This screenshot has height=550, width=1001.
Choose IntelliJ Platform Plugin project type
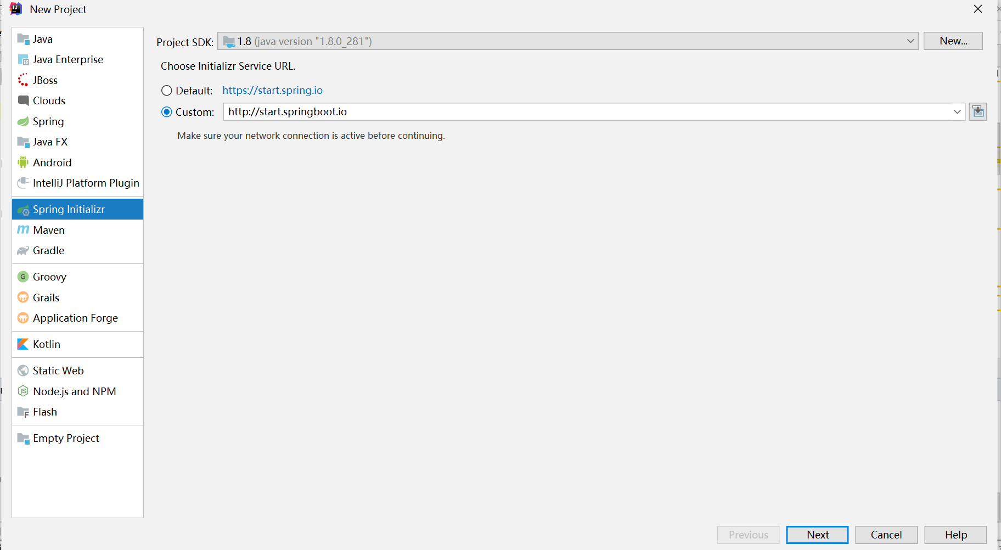tap(86, 183)
